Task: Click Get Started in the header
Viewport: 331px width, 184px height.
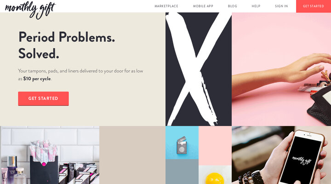Action: [x=314, y=6]
